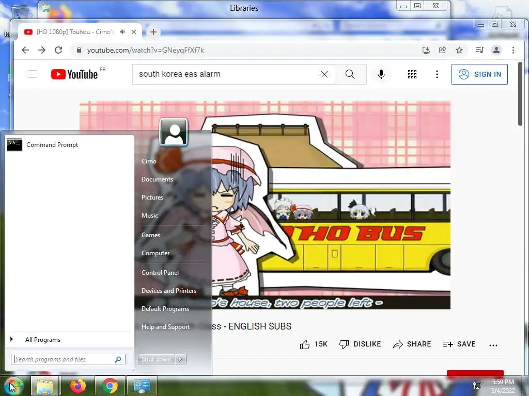Click the Windows Start orb
The width and height of the screenshot is (529, 396).
pos(13,386)
